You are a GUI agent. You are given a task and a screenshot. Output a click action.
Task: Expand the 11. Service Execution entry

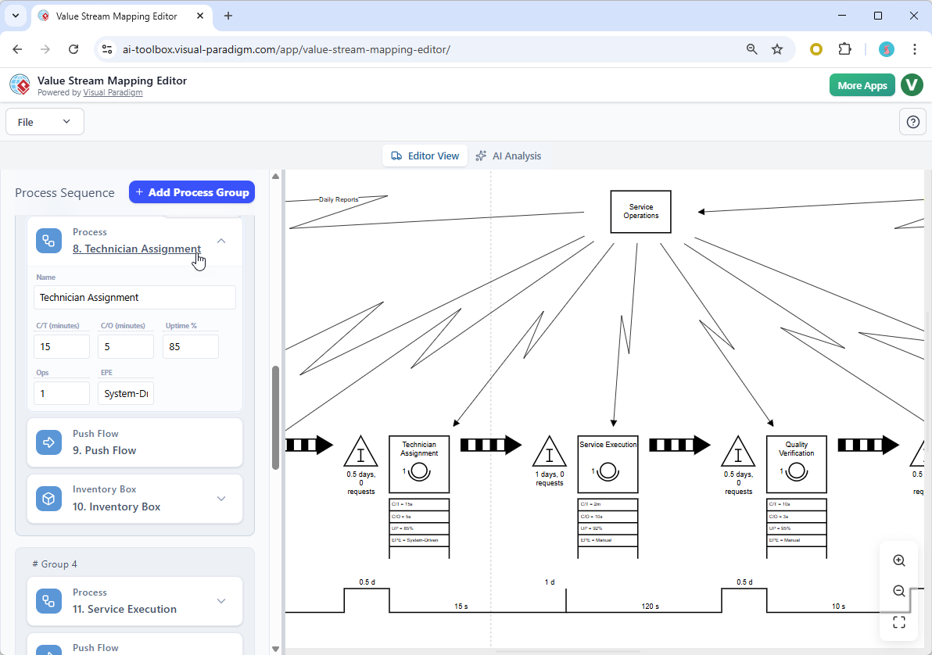(x=220, y=601)
